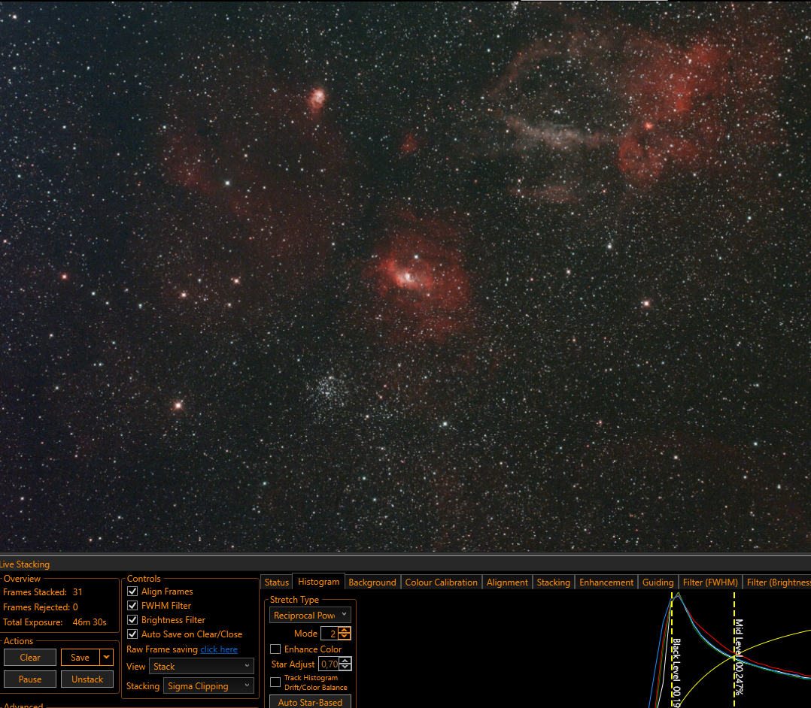
Task: Enable the Enhance Color checkbox
Action: pyautogui.click(x=275, y=649)
